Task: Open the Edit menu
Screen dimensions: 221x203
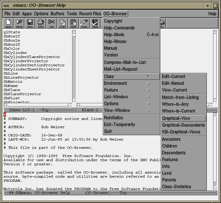Action: (x=16, y=14)
